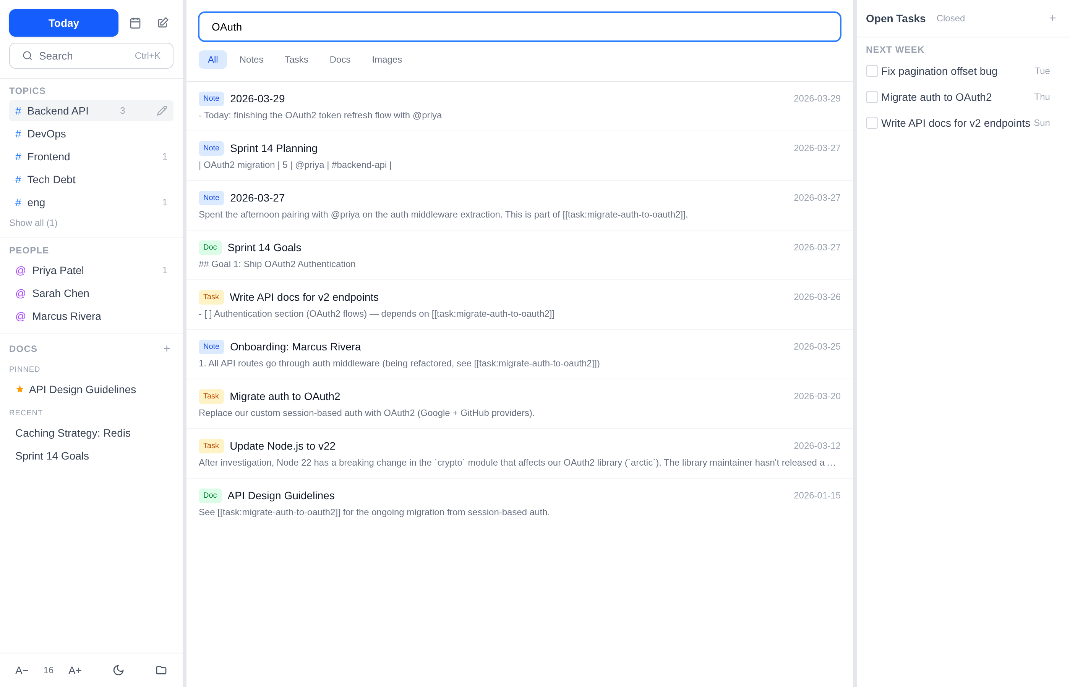Expand topics with Show all (1)

tap(34, 223)
